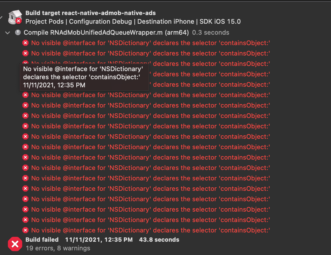Click the red error icon on first containsObject error
The height and width of the screenshot is (255, 331).
(25, 43)
